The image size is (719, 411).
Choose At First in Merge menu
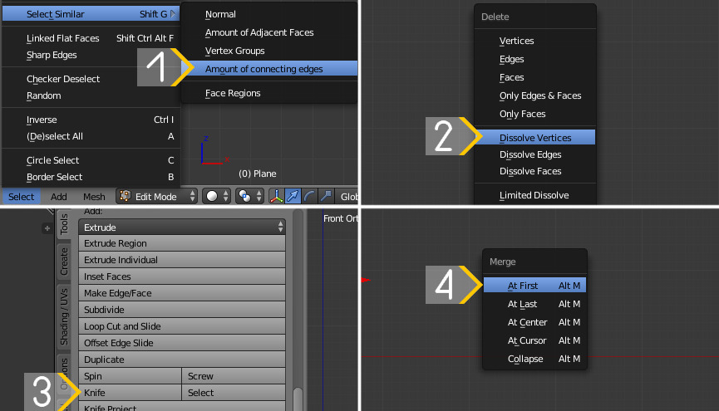tap(523, 286)
